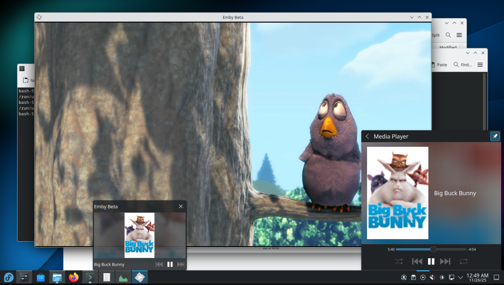Click the Emby Beta preview thumbnail
Image resolution: width=504 pixels, height=285 pixels.
pos(139,235)
